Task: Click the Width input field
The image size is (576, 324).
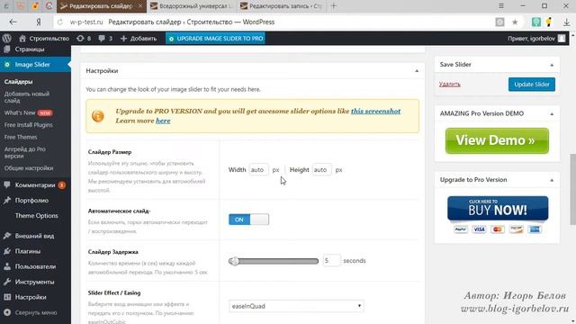Action: tap(258, 170)
